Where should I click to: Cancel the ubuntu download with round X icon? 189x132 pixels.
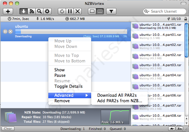pyautogui.click(x=10, y=31)
